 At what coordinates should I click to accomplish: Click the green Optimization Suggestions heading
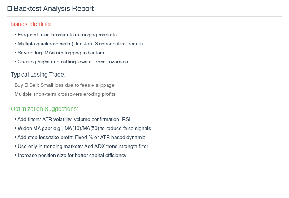44,109
